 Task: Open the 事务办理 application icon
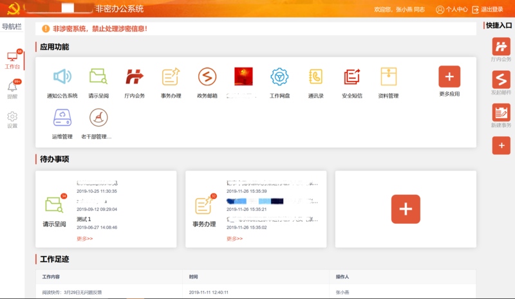[171, 77]
